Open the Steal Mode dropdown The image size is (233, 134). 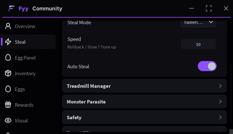pyautogui.click(x=198, y=23)
